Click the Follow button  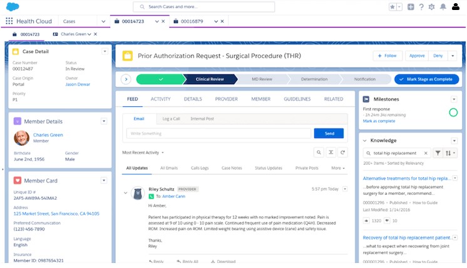click(x=387, y=56)
